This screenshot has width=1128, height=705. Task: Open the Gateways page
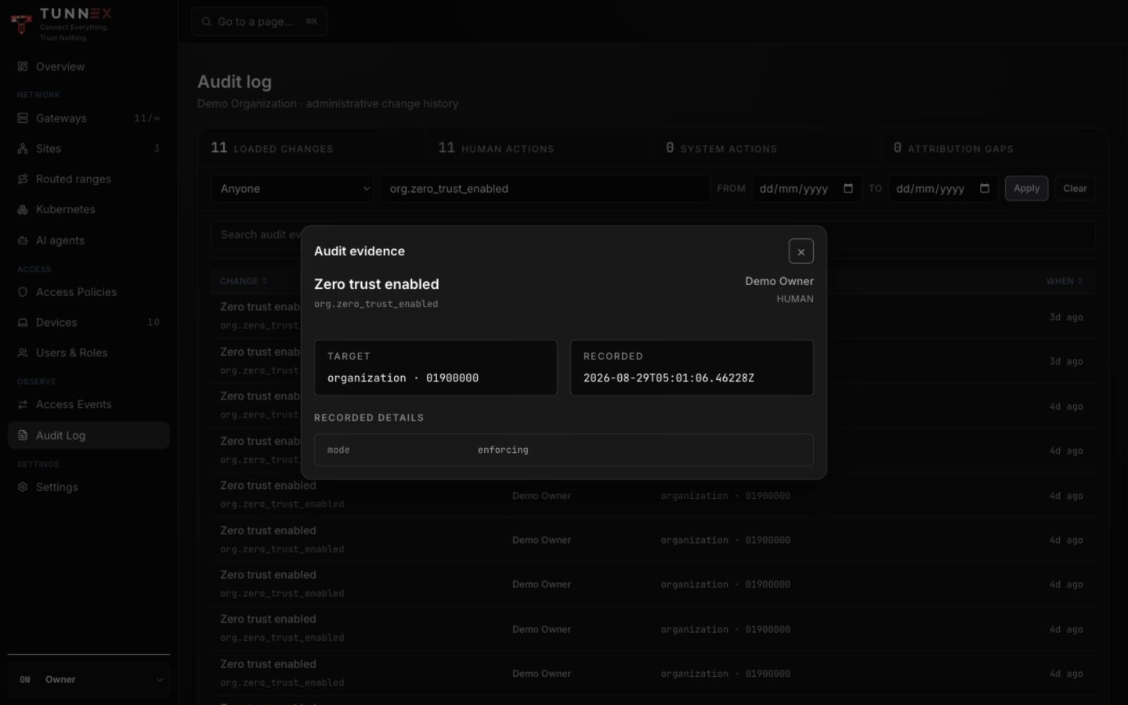[89, 118]
